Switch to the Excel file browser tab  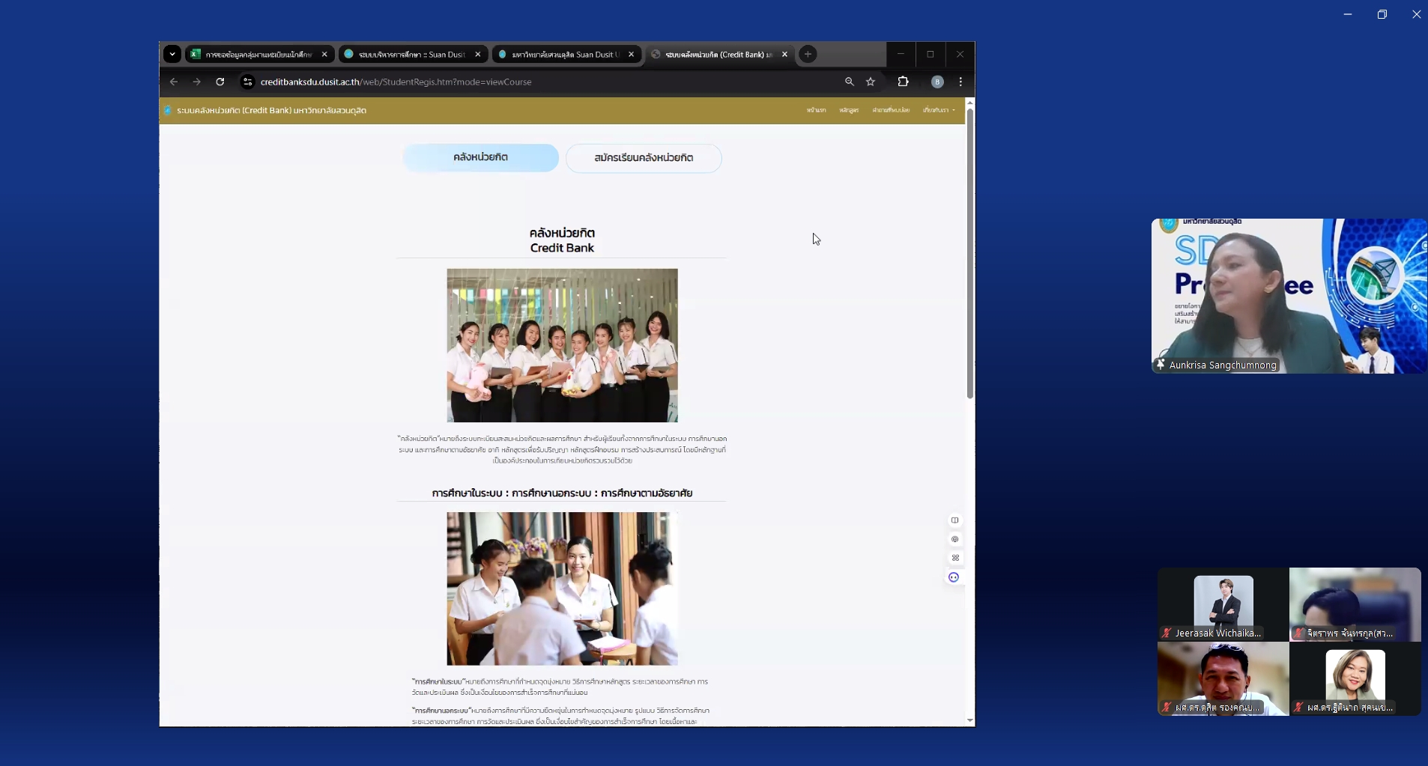coord(255,54)
